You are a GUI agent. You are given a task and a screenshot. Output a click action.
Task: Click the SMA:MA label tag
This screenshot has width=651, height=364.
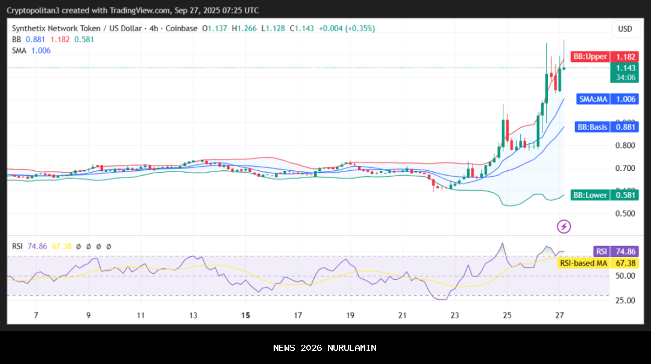593,99
